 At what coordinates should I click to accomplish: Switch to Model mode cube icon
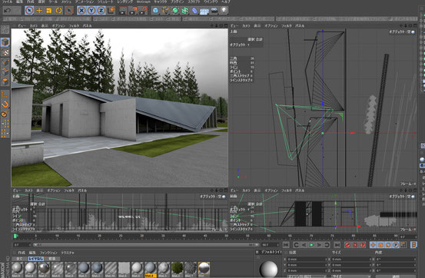pyautogui.click(x=5, y=42)
